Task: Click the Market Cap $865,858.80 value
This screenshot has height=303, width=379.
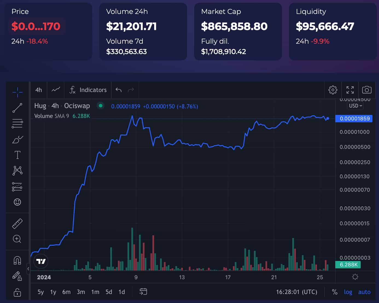Action: [x=234, y=26]
